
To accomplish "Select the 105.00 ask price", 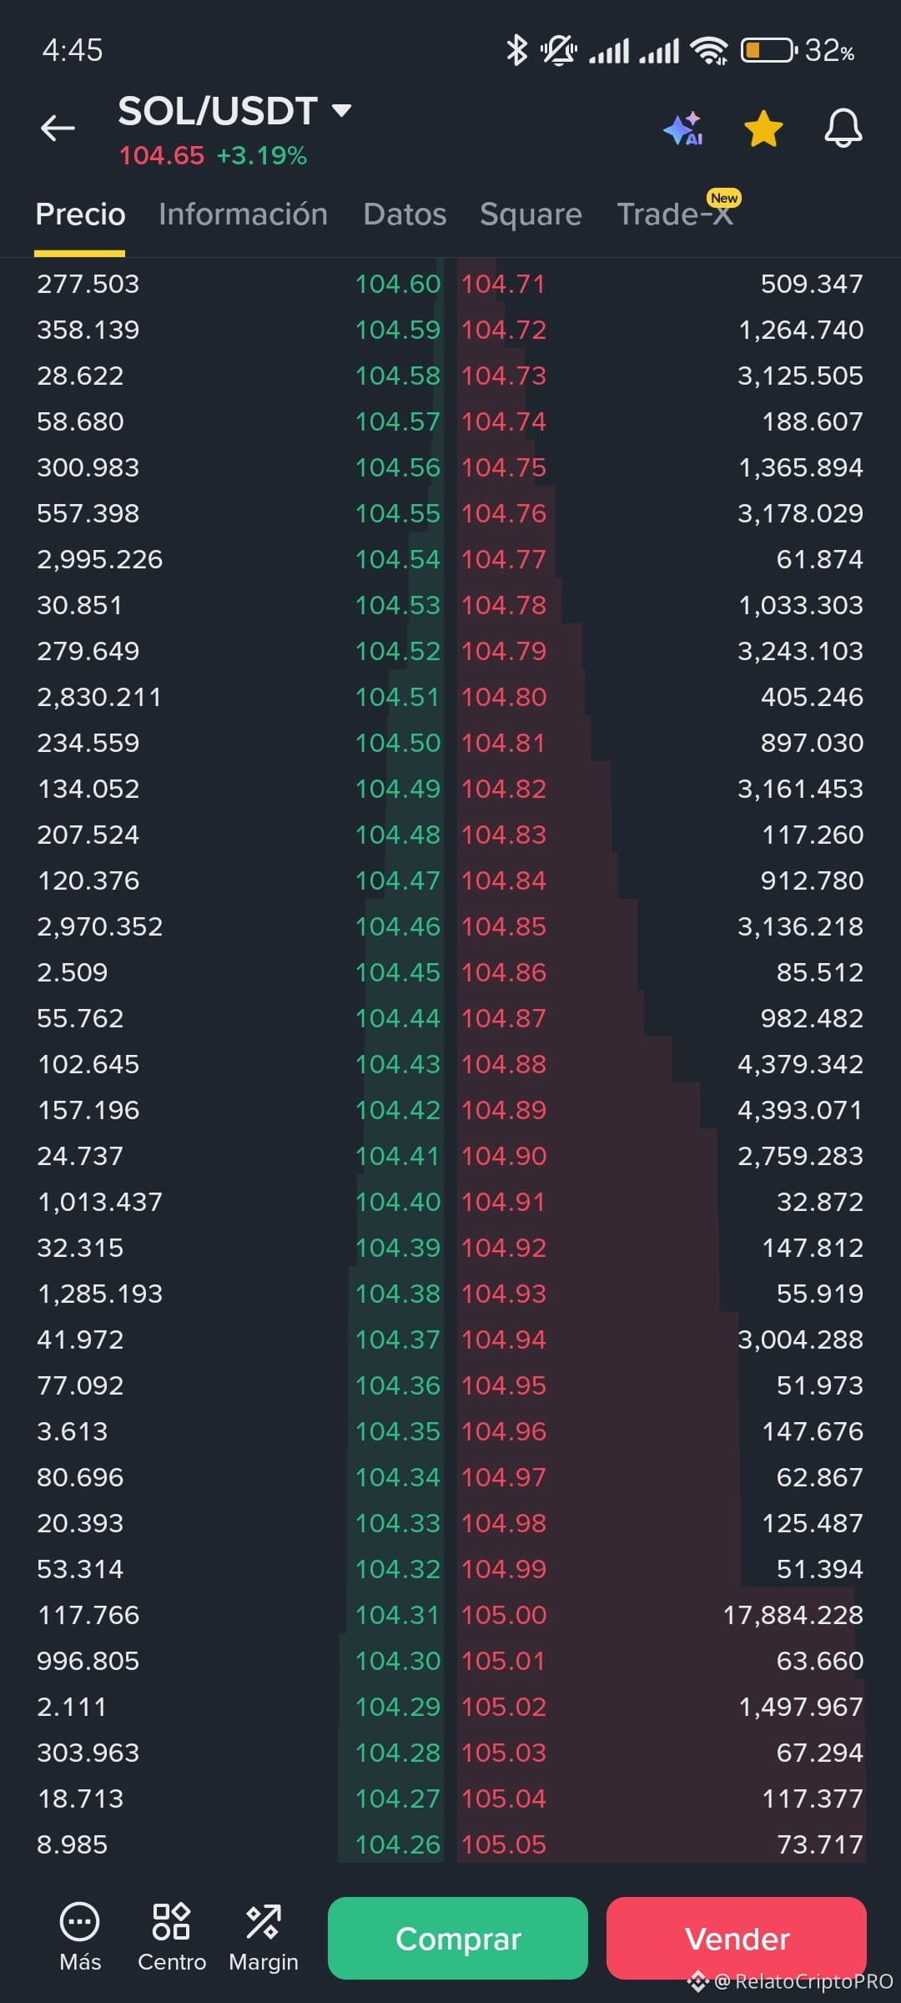I will click(504, 1615).
